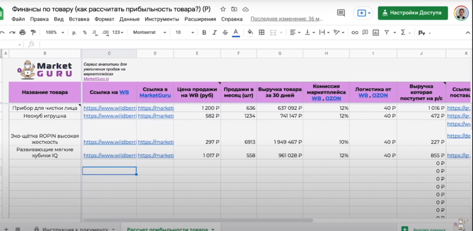Click the merge cells icon
Screen dimensions: 473x231
pos(273,32)
